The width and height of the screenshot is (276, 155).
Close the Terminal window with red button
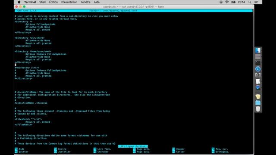pyautogui.click(x=16, y=7)
